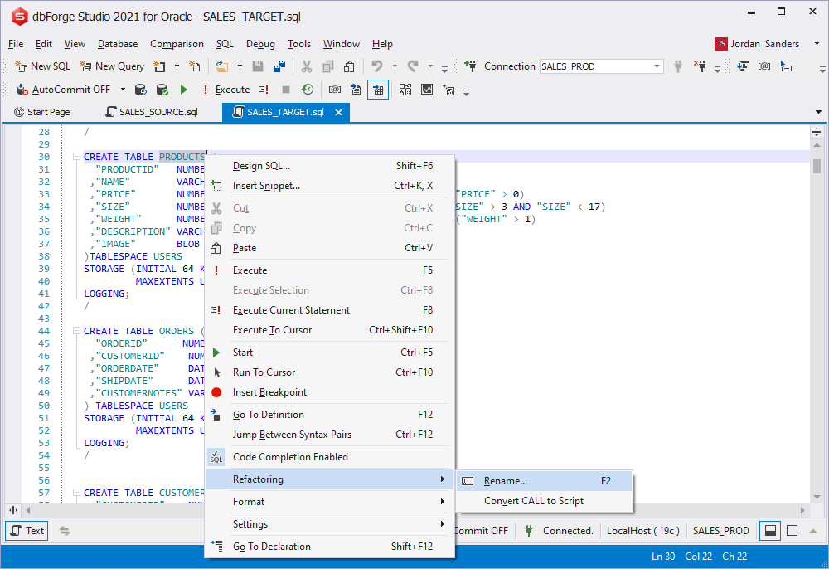Click the chart image icon in SQL toolbar
Screen dimensions: 829x569
427,90
